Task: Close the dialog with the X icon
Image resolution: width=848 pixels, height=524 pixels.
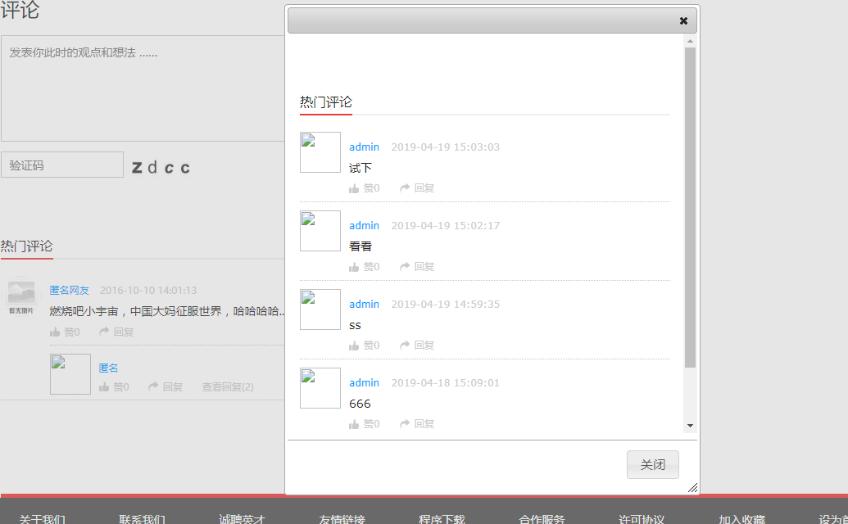Action: [x=683, y=20]
